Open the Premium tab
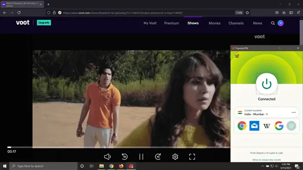The height and width of the screenshot is (170, 303). (172, 23)
